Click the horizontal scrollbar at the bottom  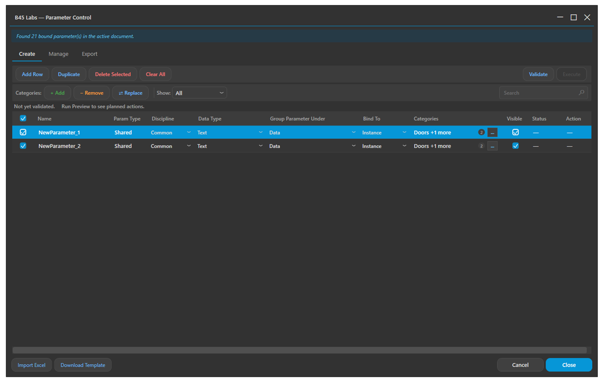point(300,350)
